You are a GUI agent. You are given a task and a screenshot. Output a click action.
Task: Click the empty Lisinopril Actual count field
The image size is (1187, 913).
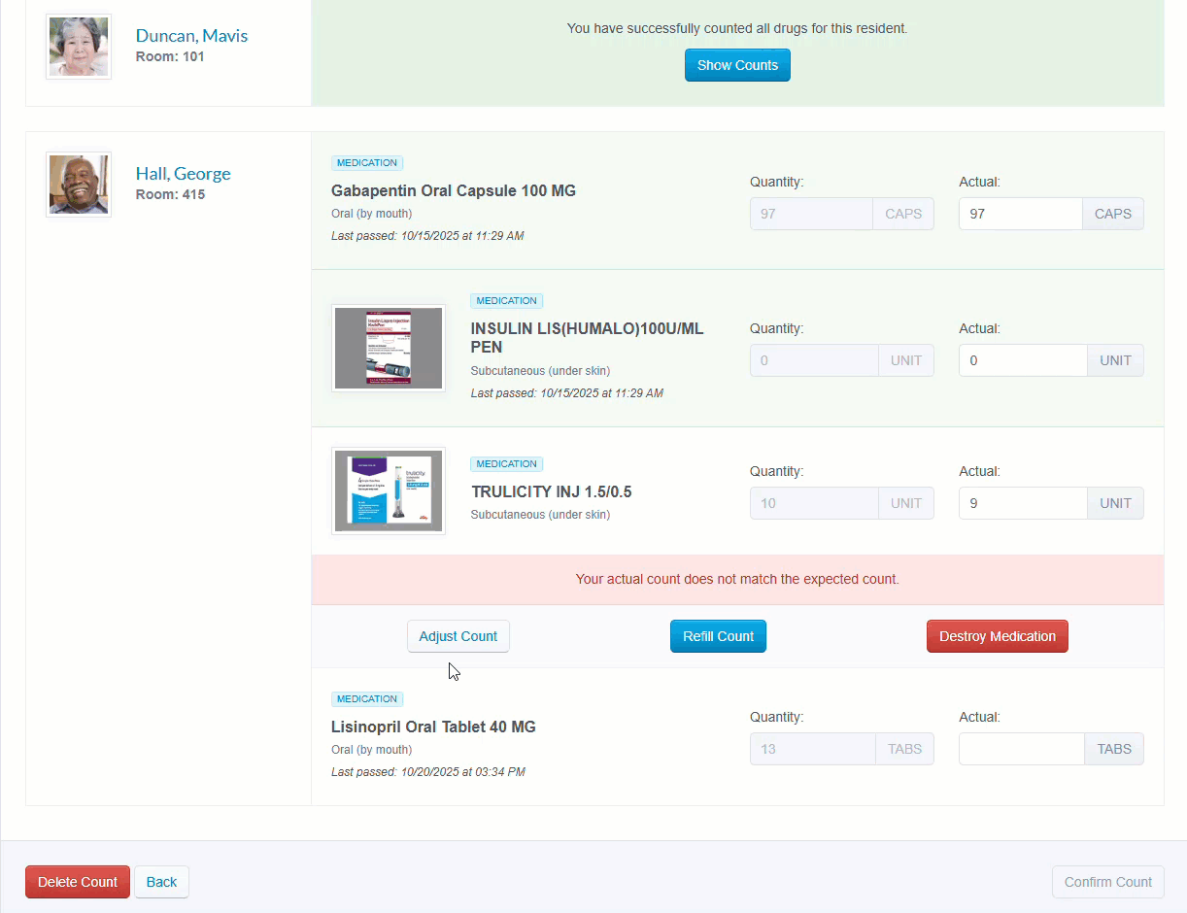click(x=1022, y=749)
